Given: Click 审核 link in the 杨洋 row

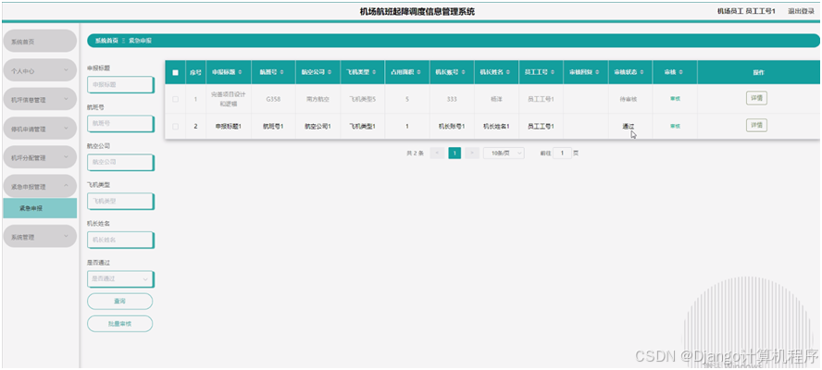Looking at the screenshot, I should [x=675, y=99].
